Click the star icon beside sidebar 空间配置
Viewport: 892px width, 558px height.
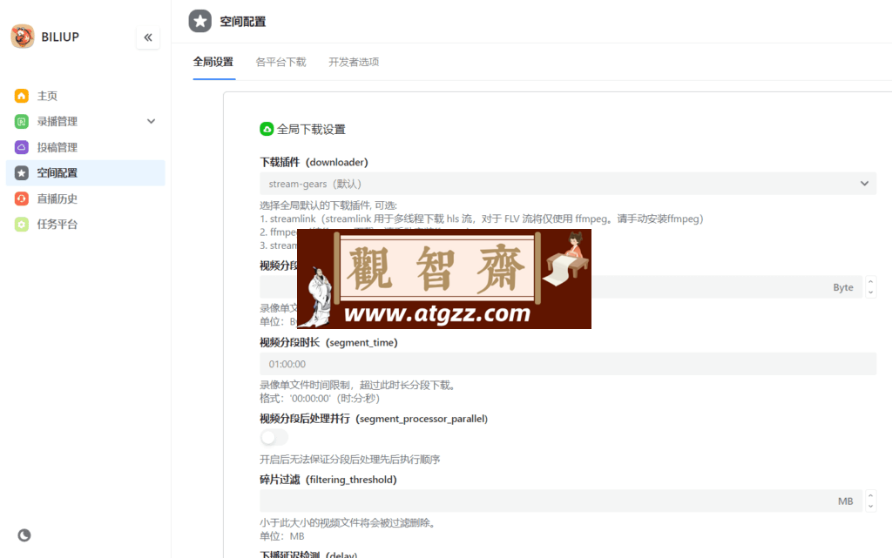pos(22,172)
